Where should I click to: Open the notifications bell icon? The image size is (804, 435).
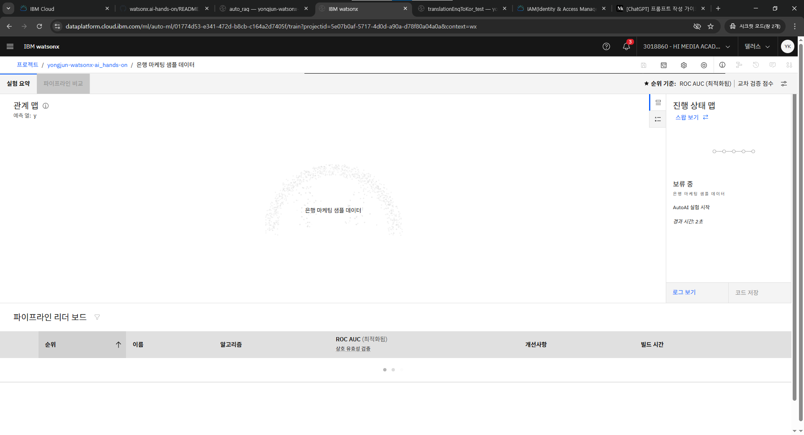coord(626,46)
